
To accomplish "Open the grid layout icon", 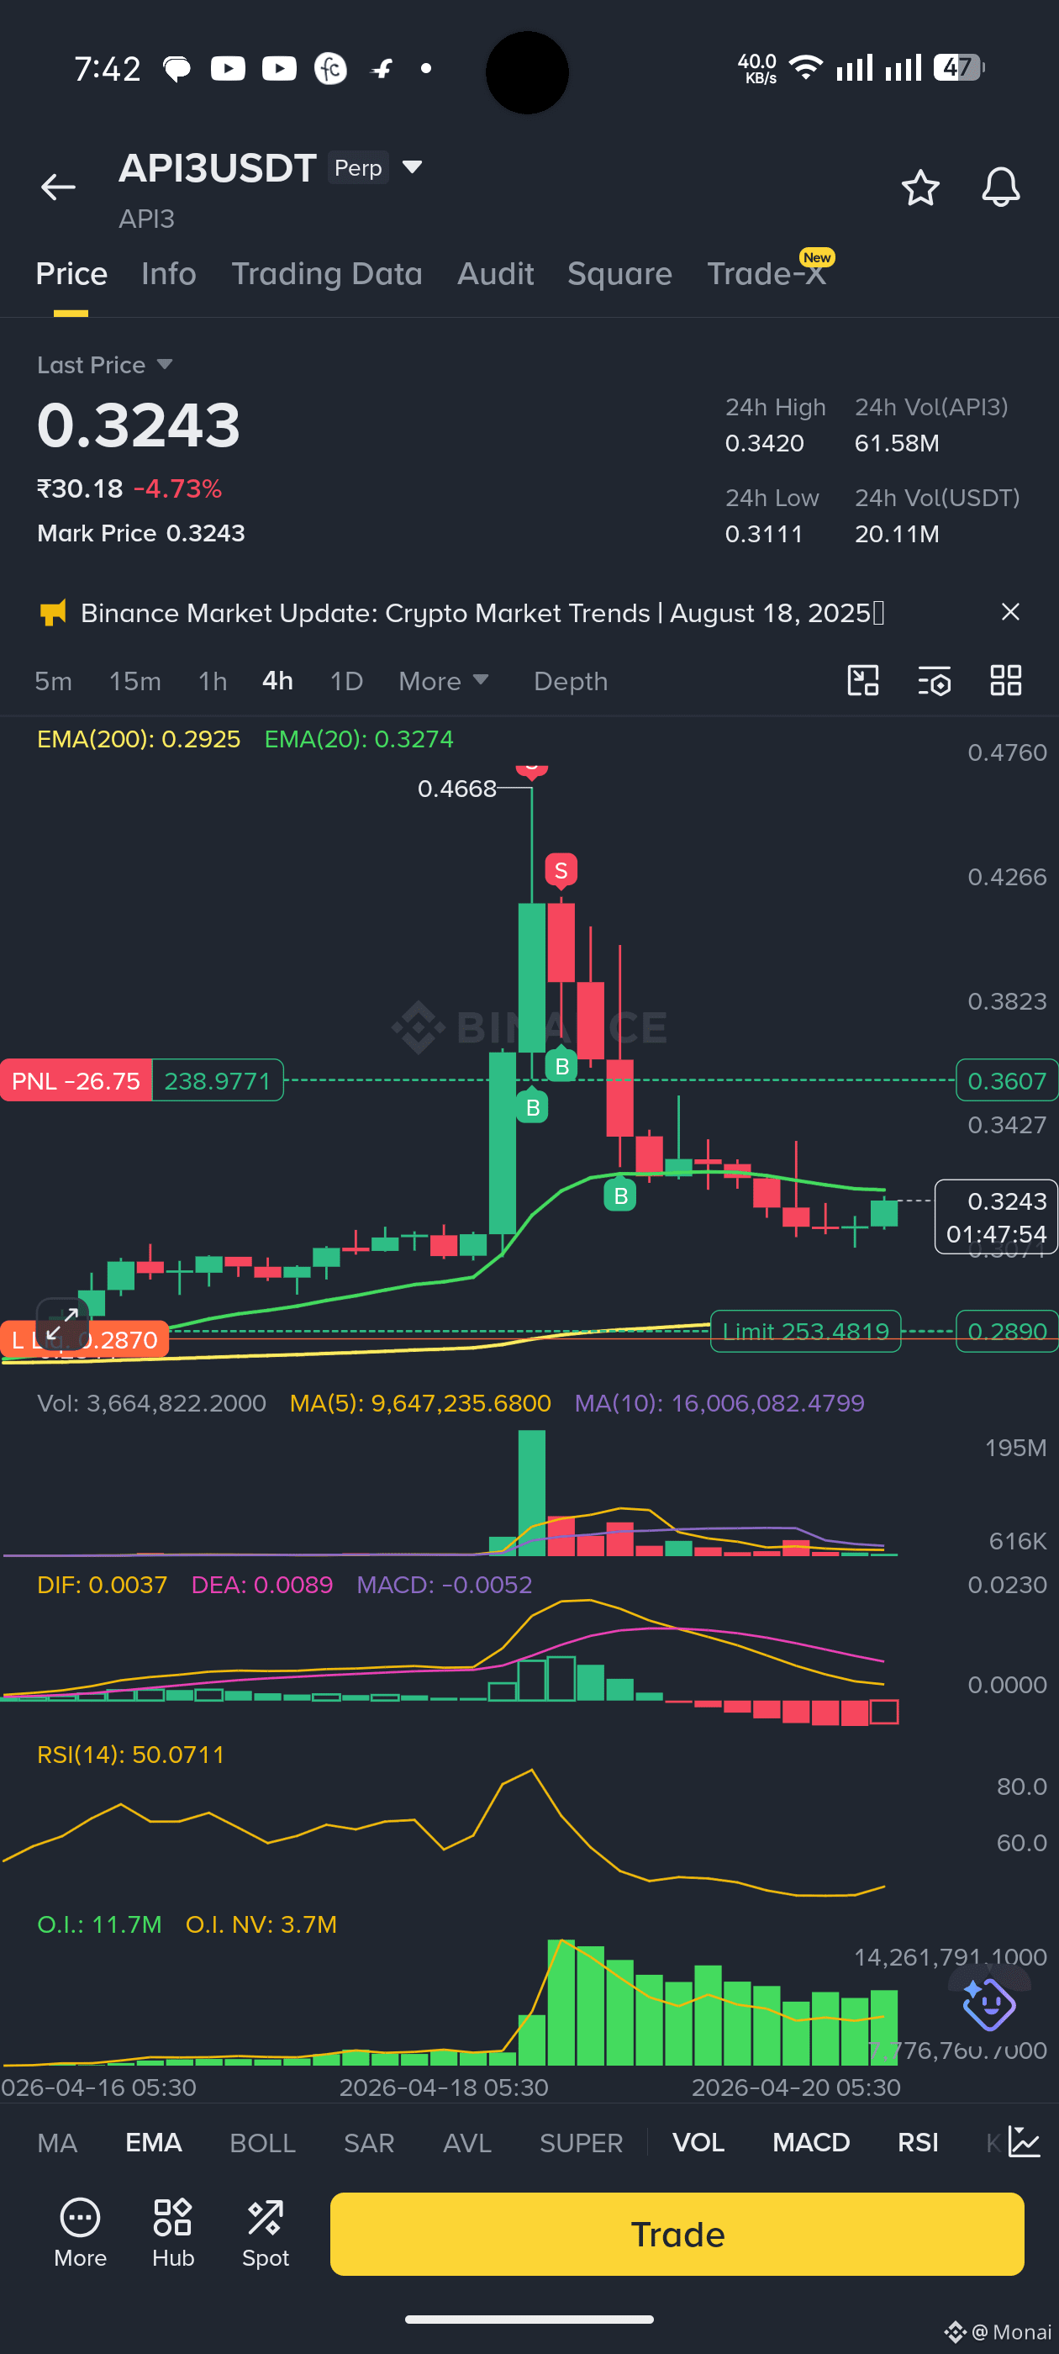I will pos(1005,680).
